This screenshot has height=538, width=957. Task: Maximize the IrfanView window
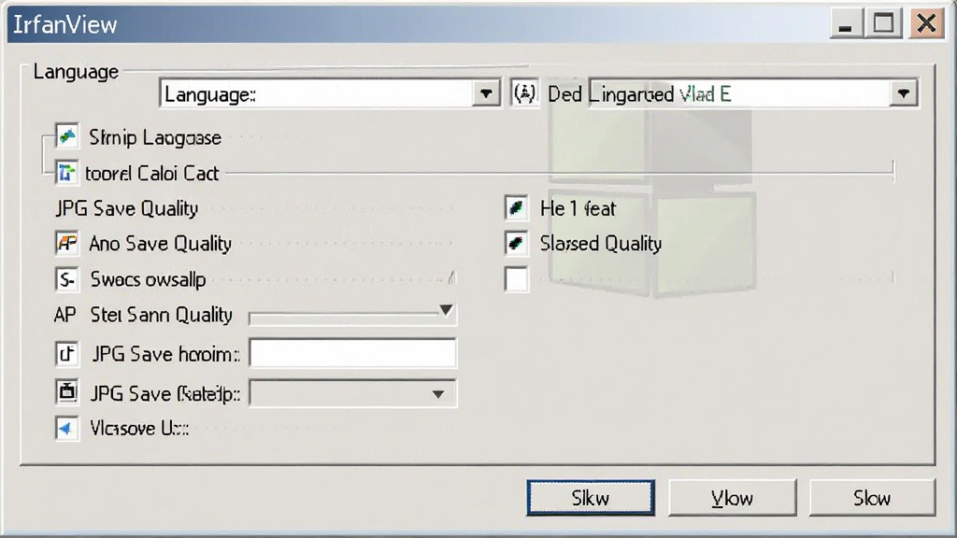(x=884, y=24)
